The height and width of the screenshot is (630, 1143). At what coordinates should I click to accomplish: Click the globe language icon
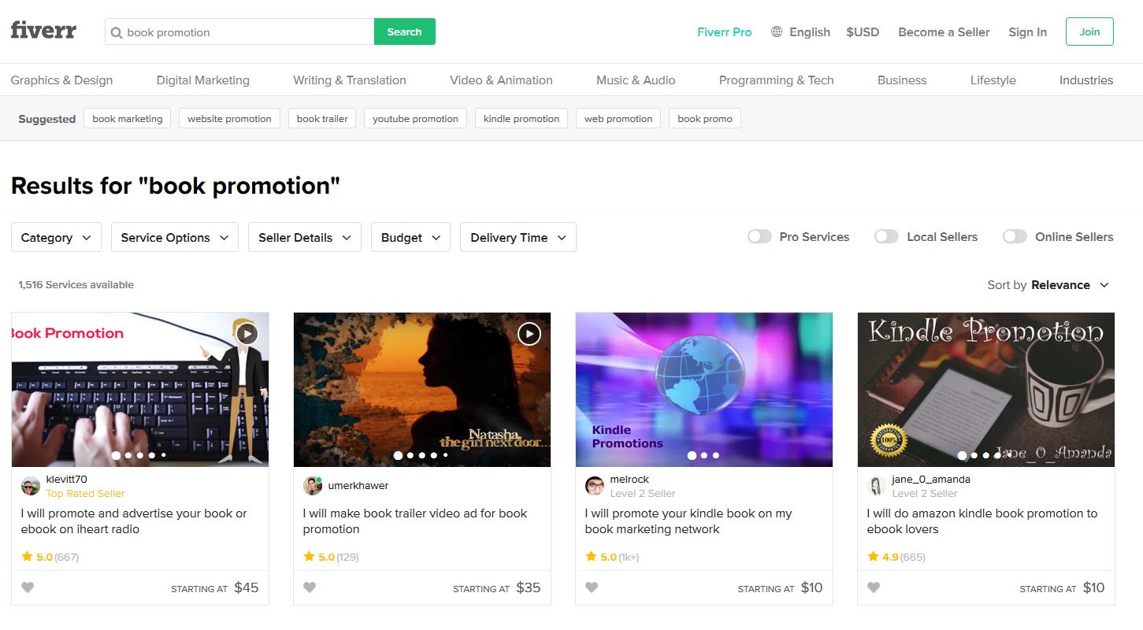click(x=777, y=32)
